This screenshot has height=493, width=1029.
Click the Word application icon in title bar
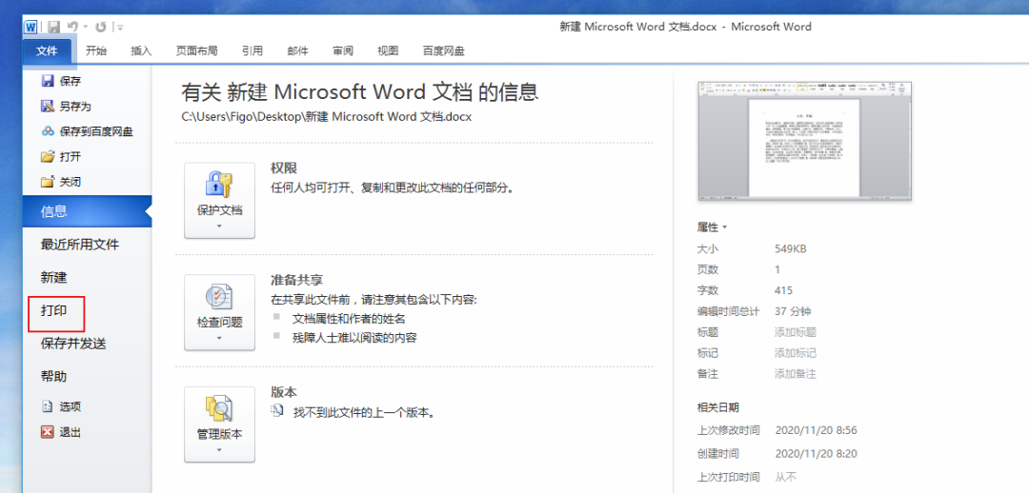30,27
